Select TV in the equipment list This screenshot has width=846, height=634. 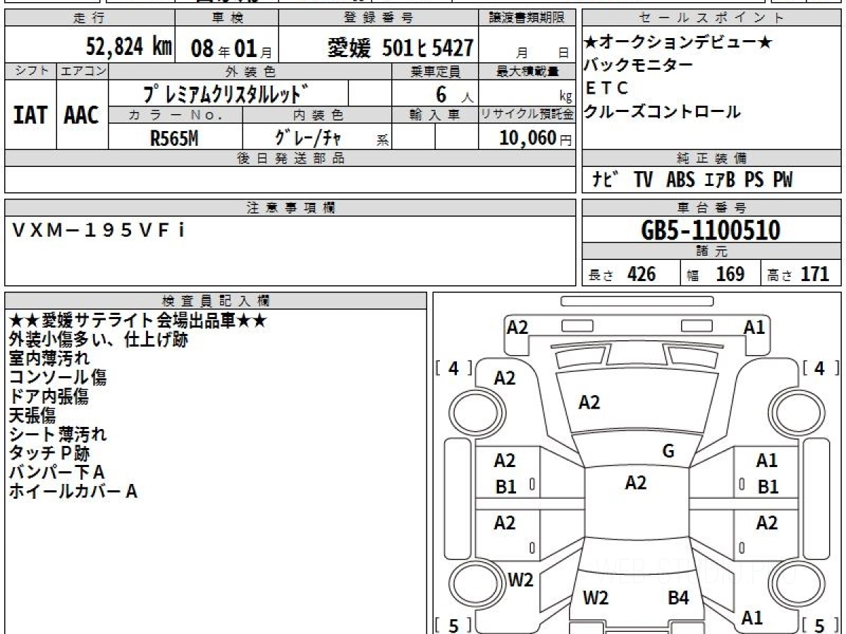click(643, 180)
